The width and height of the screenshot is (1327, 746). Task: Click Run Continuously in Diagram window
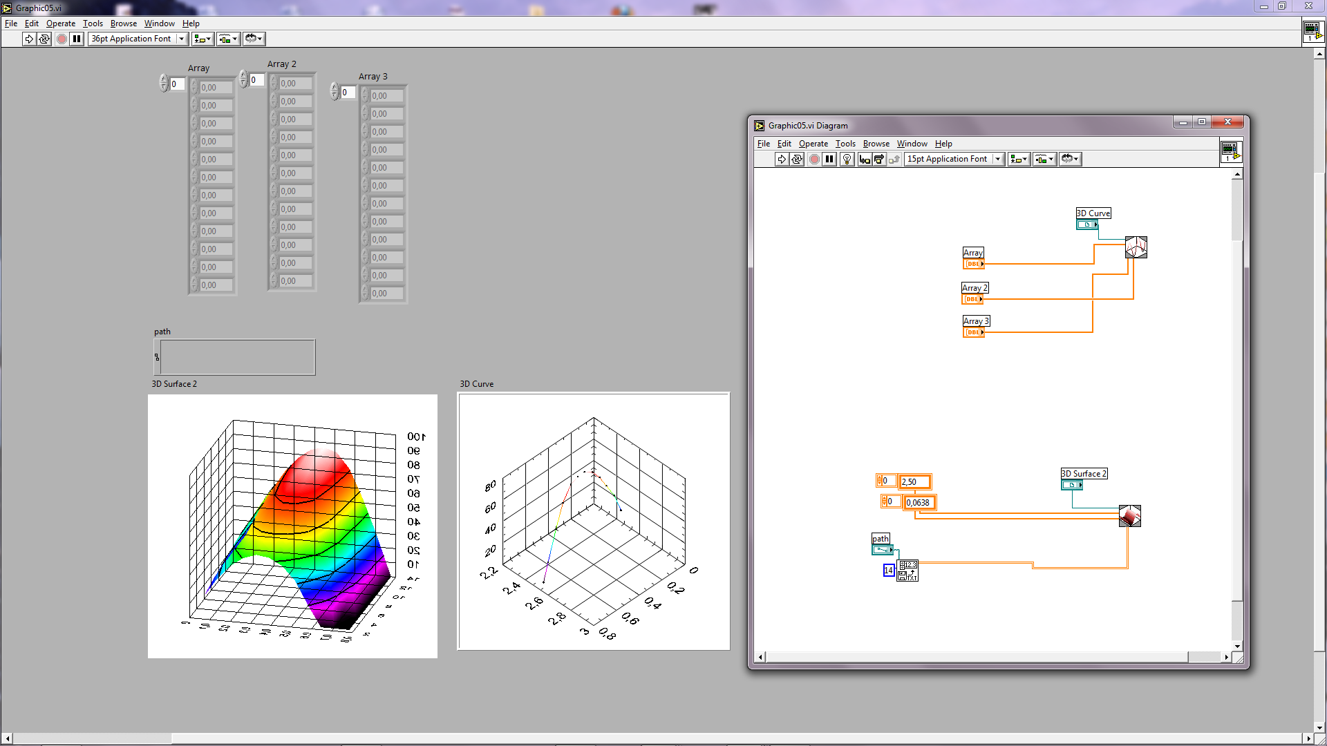(797, 159)
